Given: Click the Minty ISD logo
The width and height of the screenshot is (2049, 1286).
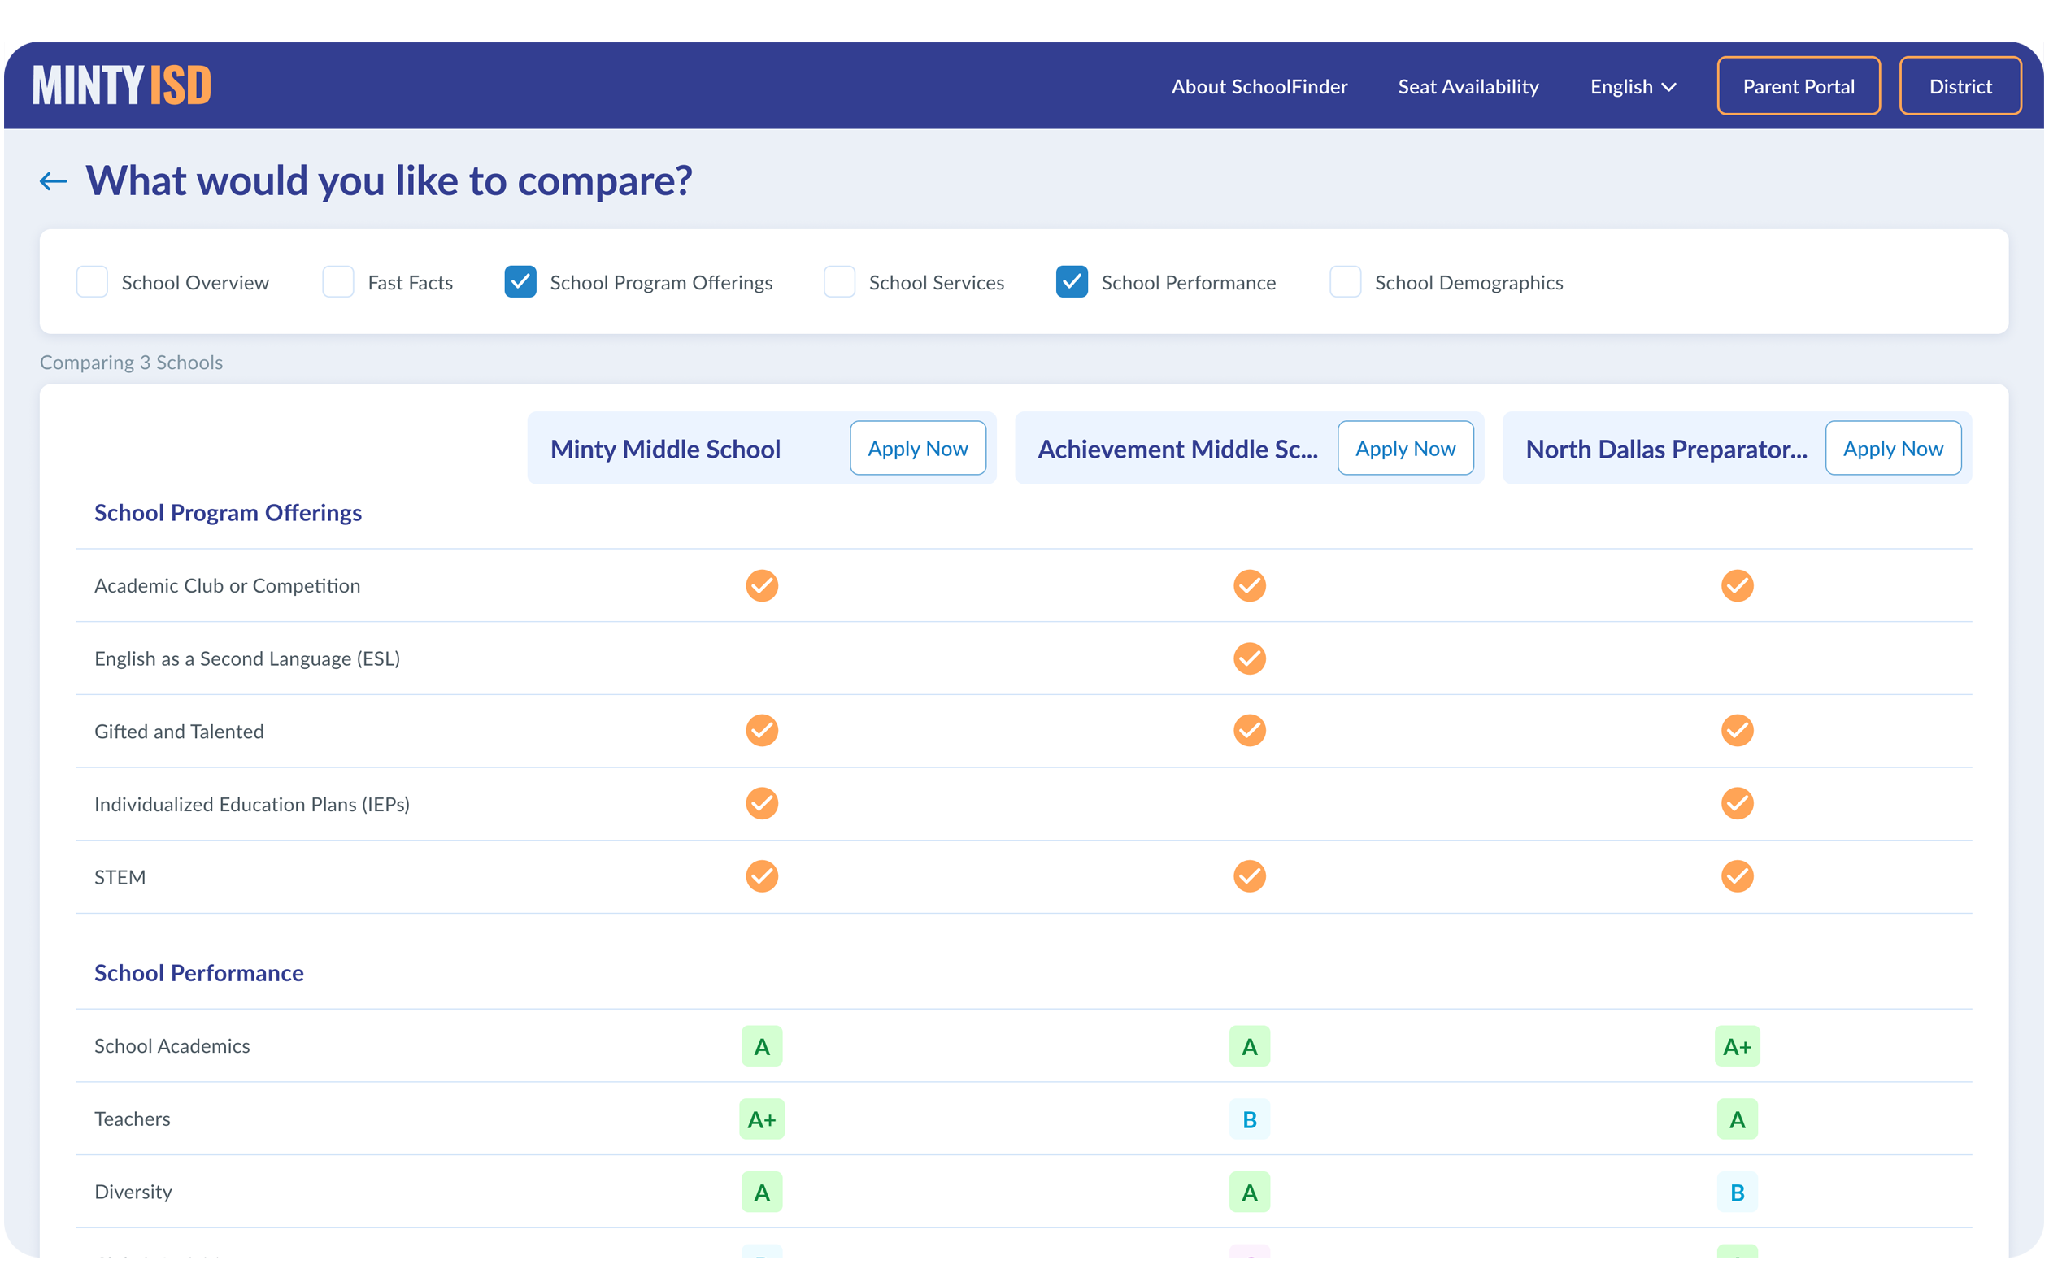Looking at the screenshot, I should (122, 86).
